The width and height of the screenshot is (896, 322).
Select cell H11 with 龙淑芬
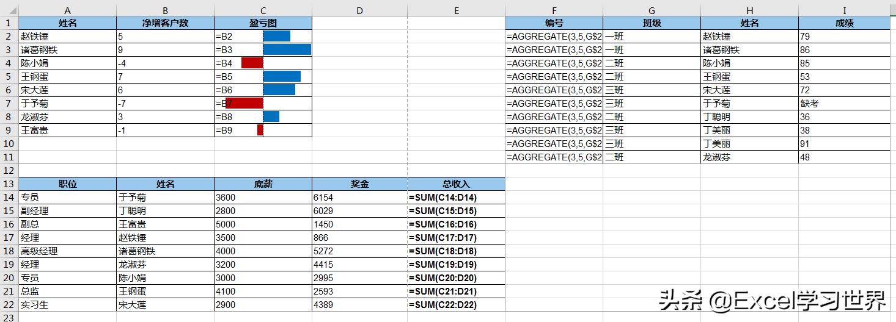(x=749, y=157)
